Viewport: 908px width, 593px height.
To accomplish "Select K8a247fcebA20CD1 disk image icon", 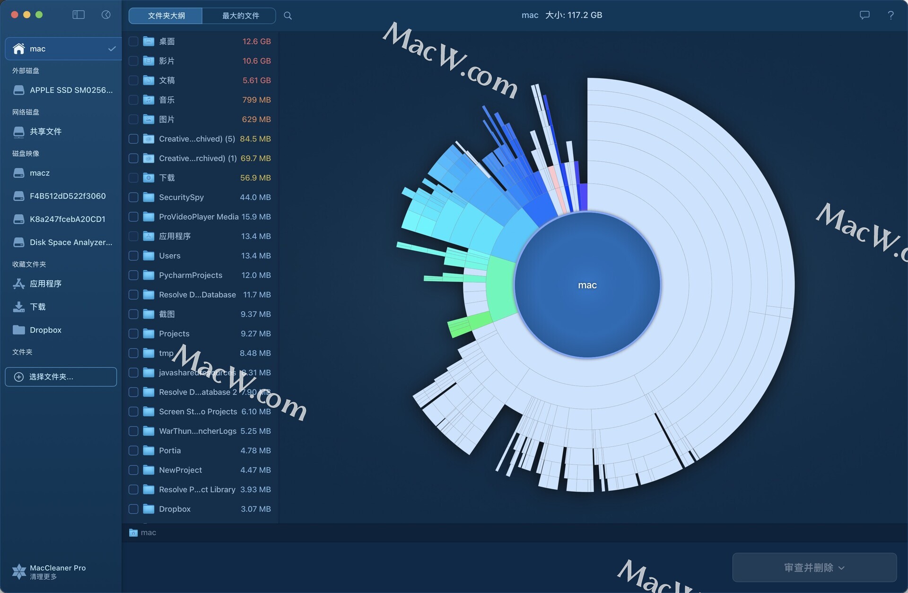I will coord(19,219).
